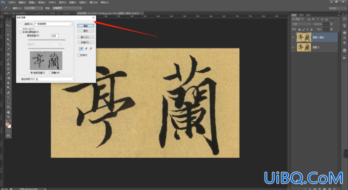Toggle Quick Mask mode in toolbox
348x190 pixels.
coord(8,131)
